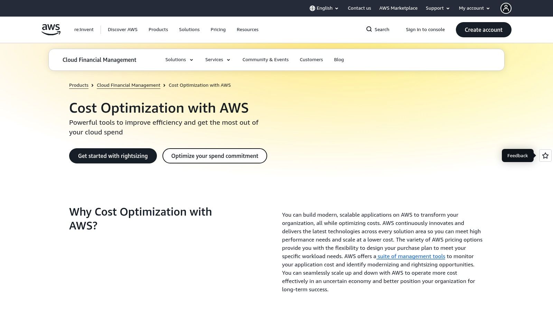This screenshot has height=311, width=553.
Task: Click the globe language icon
Action: click(x=312, y=8)
